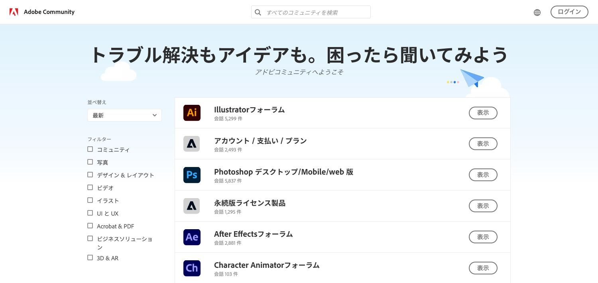Open the Adobe Community home link
Image resolution: width=598 pixels, height=283 pixels.
point(49,12)
